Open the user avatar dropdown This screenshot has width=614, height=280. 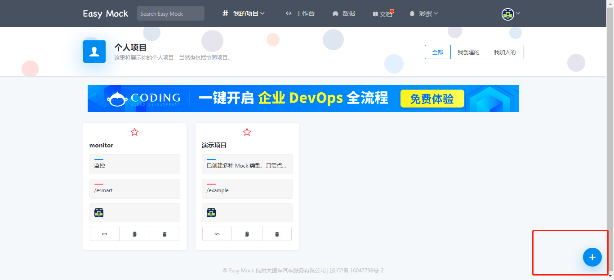pos(511,14)
